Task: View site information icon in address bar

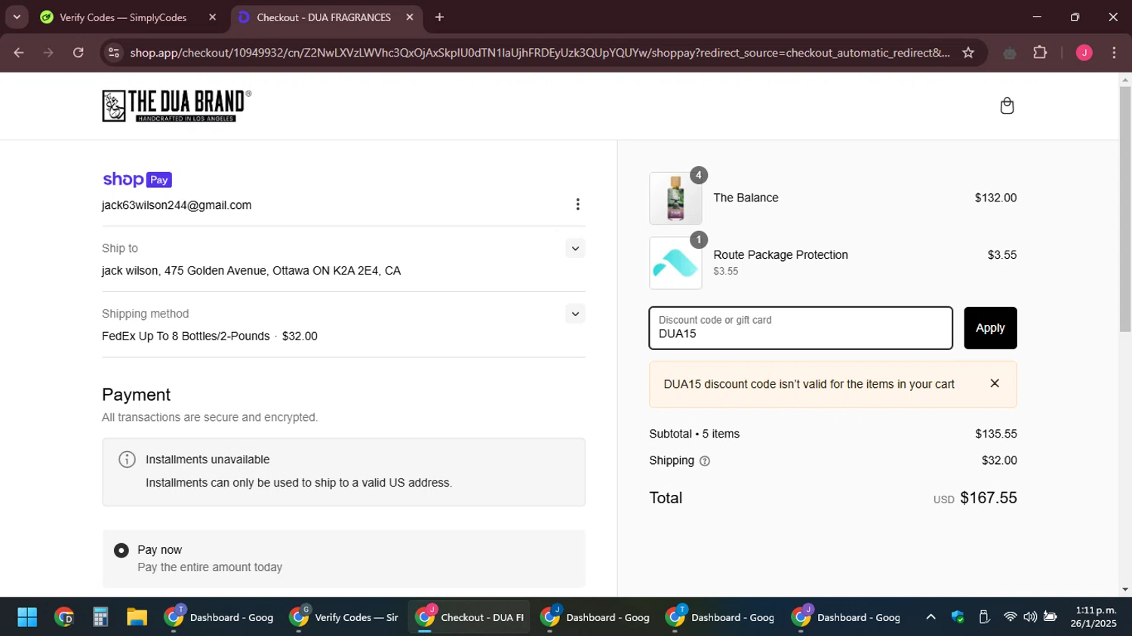Action: pos(114,53)
